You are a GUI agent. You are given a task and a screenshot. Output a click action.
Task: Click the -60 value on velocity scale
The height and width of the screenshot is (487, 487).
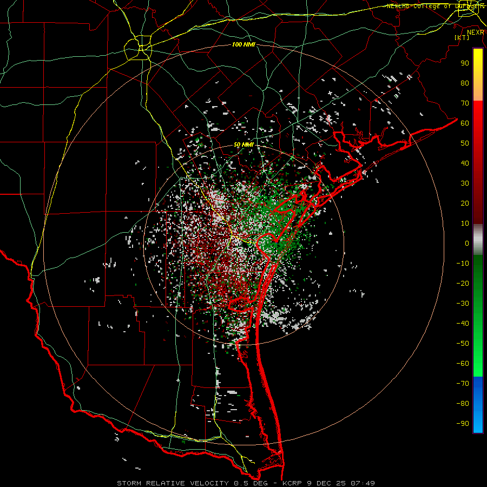(x=463, y=364)
